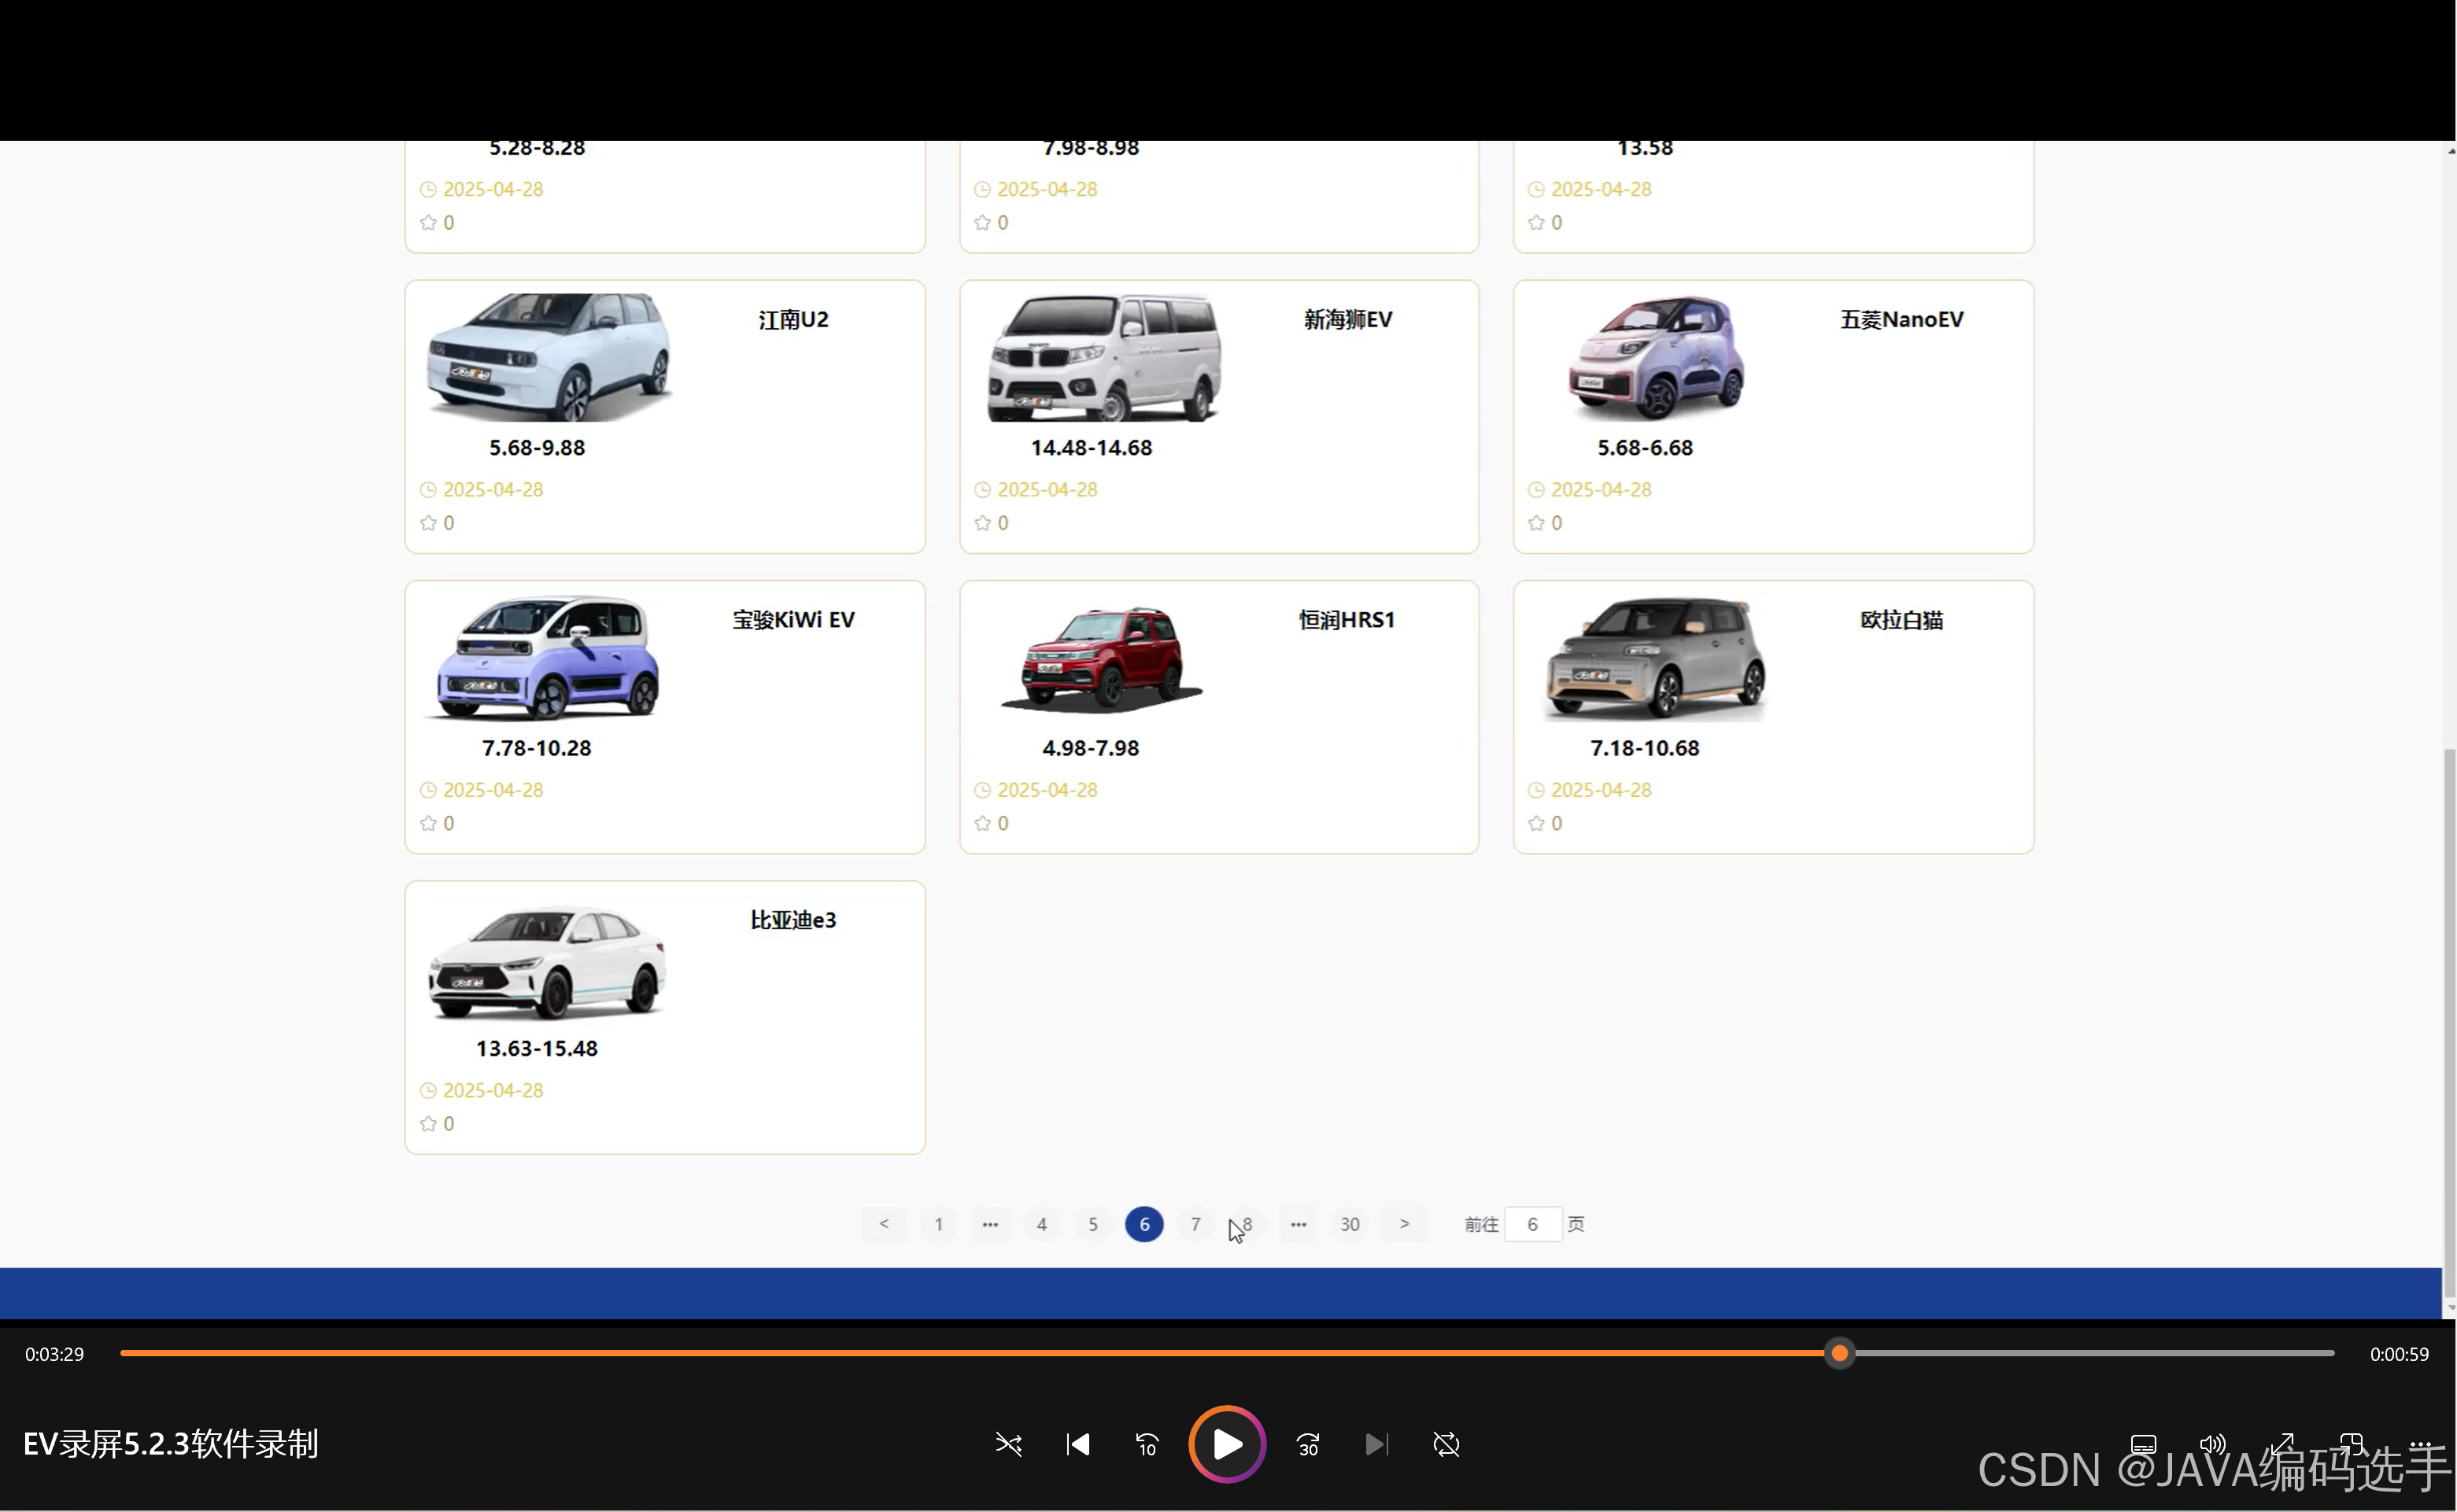The image size is (2457, 1512).
Task: Go to the previous page with the < arrow
Action: pyautogui.click(x=883, y=1224)
